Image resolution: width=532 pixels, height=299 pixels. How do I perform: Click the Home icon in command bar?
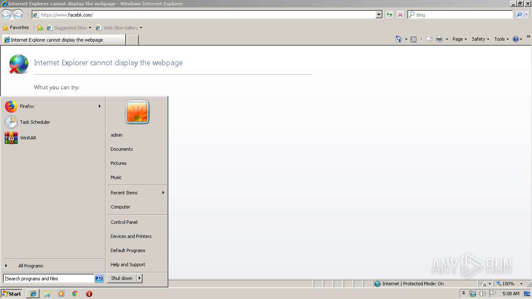[x=399, y=39]
